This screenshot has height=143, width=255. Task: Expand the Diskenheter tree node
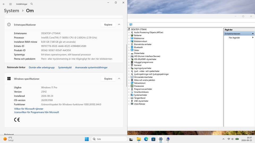(129, 53)
